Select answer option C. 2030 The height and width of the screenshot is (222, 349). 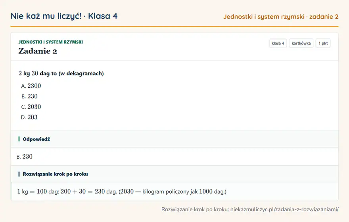[x=31, y=107]
